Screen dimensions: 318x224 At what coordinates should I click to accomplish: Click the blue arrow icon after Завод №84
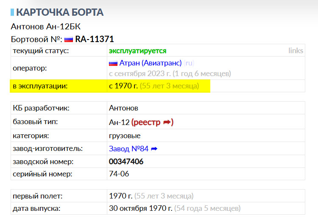pyautogui.click(x=154, y=149)
